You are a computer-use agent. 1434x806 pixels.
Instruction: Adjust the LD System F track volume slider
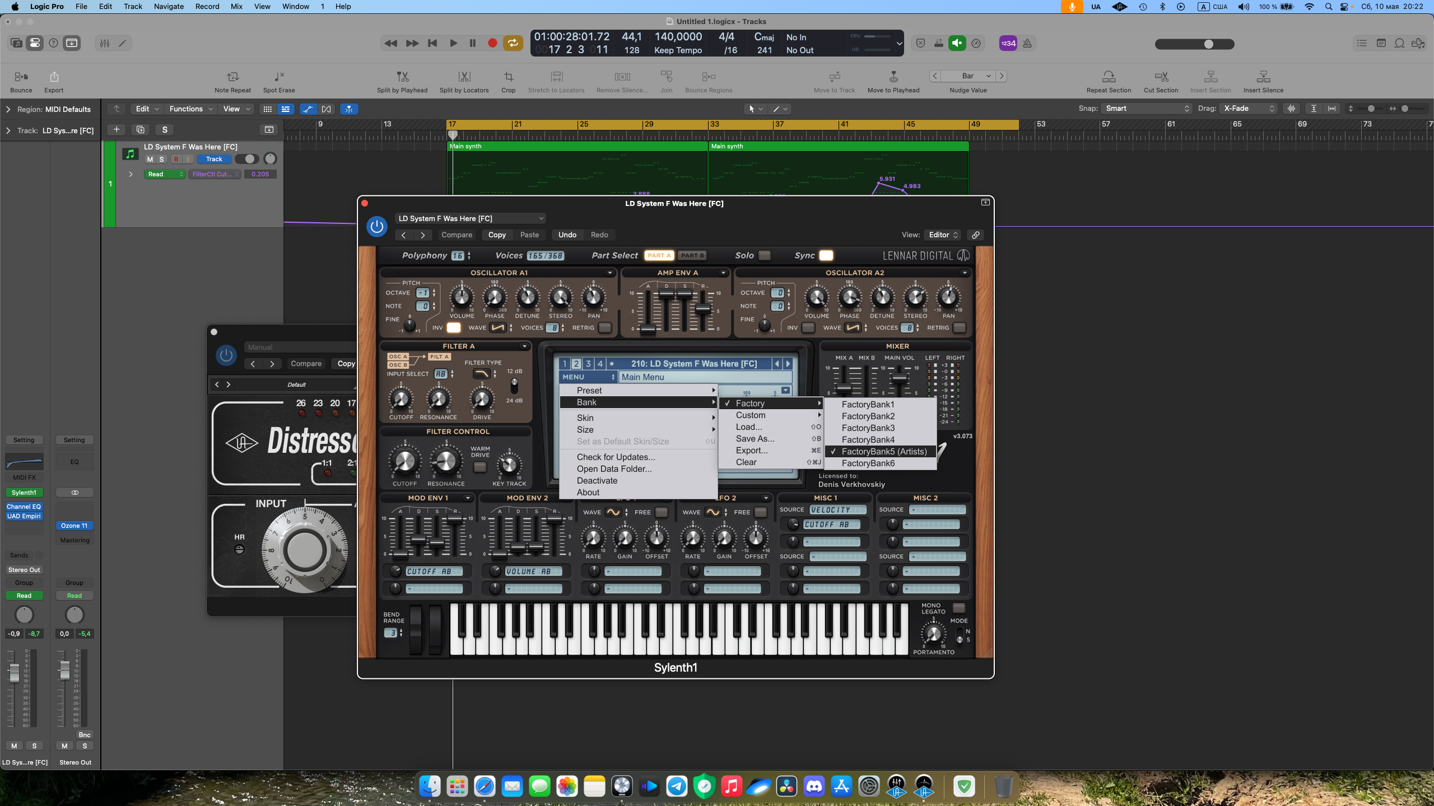(246, 159)
